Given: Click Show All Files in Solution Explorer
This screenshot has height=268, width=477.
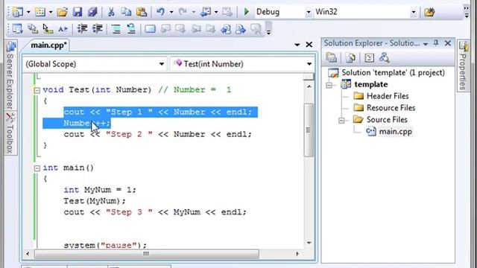Looking at the screenshot, I should pos(350,57).
